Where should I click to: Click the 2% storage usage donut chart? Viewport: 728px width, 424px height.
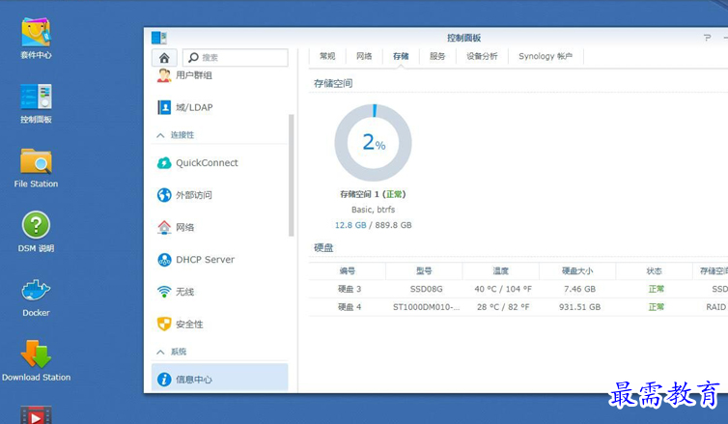pyautogui.click(x=374, y=143)
